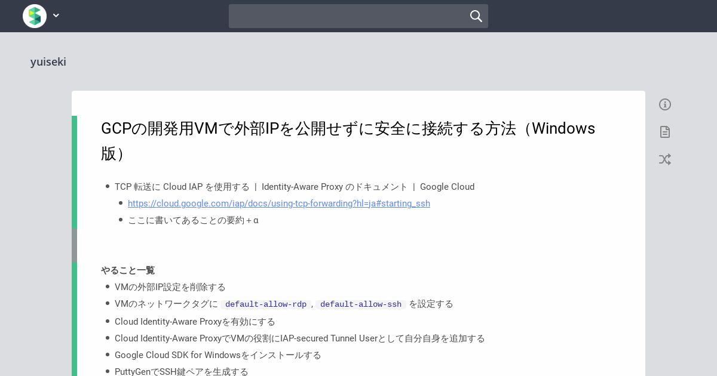
Task: Click the page title starting with GCPの開発用VM
Action: [348, 141]
